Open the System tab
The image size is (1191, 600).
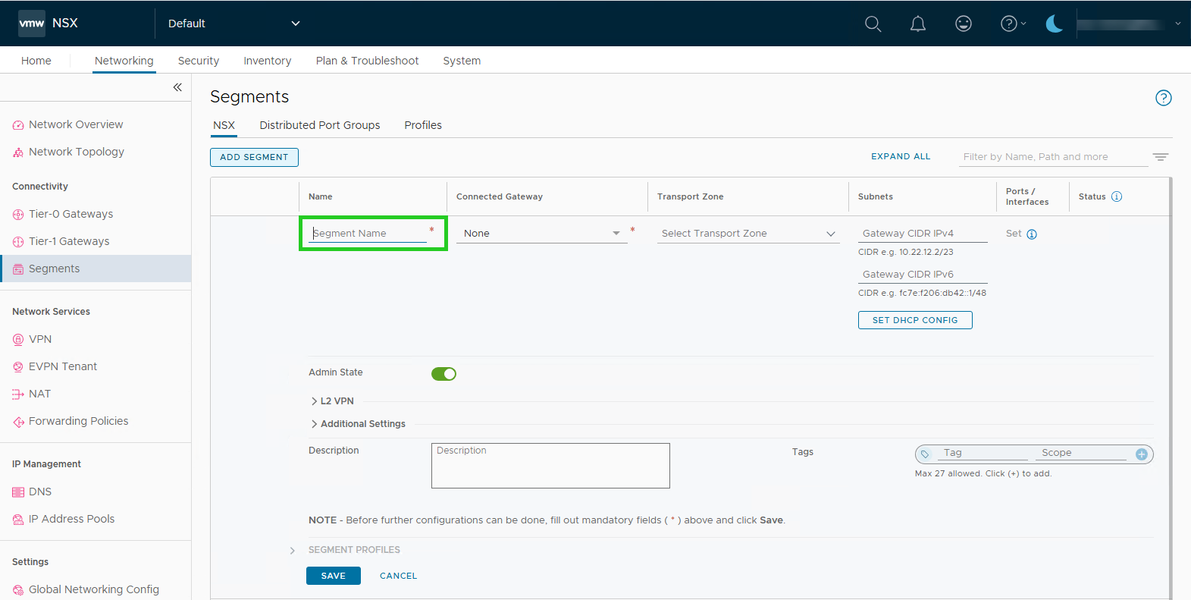[462, 61]
